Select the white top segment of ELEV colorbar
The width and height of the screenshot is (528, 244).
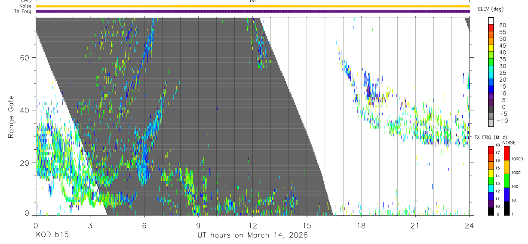491,21
